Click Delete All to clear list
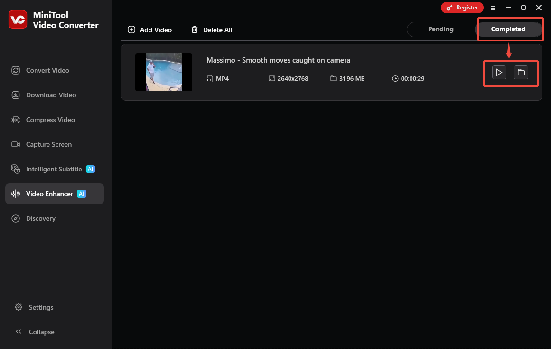 [212, 30]
